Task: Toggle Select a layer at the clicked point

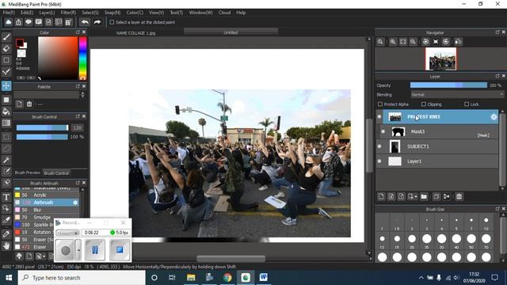Action: (x=112, y=22)
